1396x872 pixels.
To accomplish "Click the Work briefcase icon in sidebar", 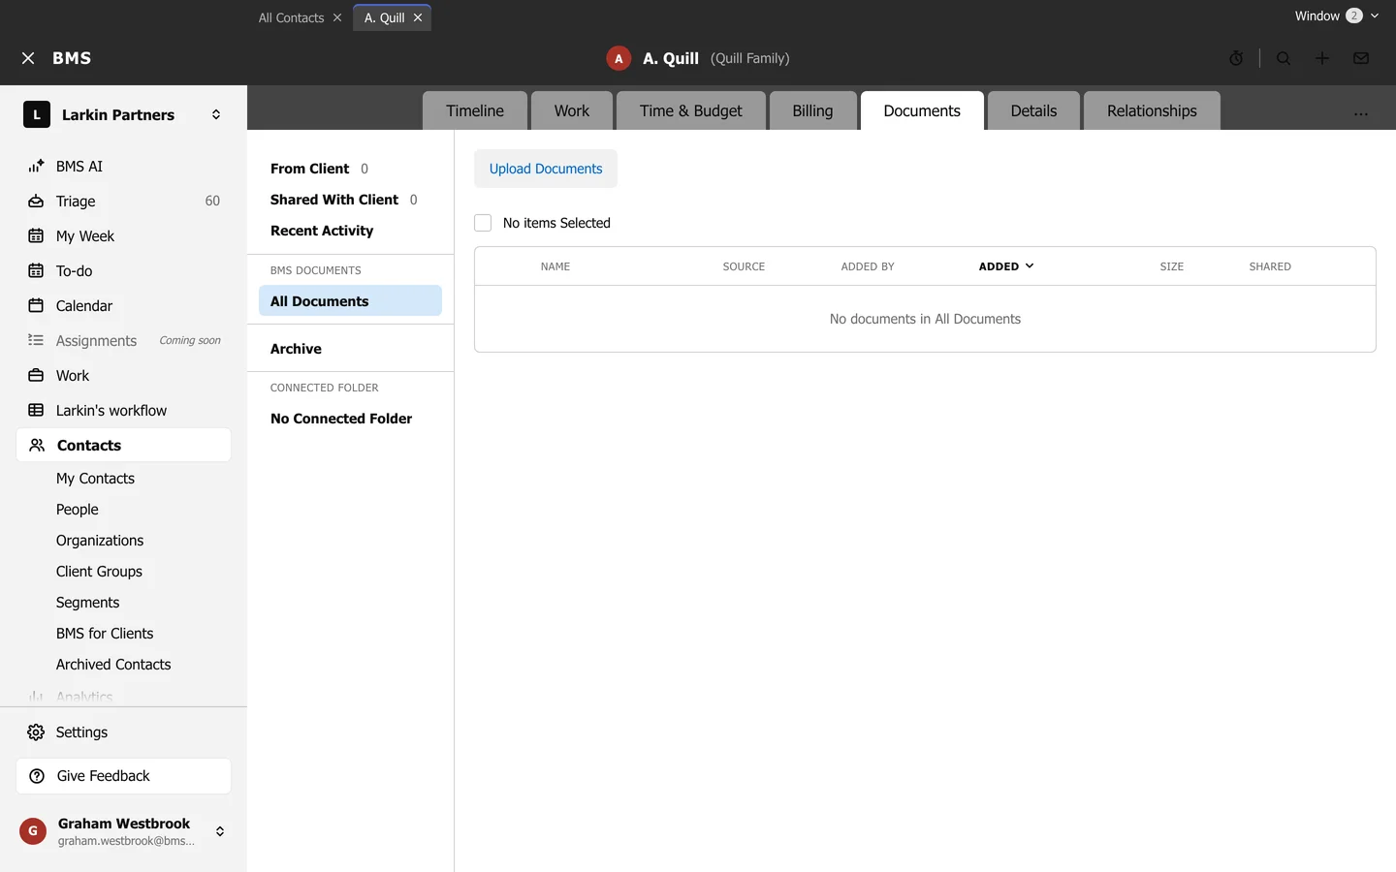I will 36,376.
